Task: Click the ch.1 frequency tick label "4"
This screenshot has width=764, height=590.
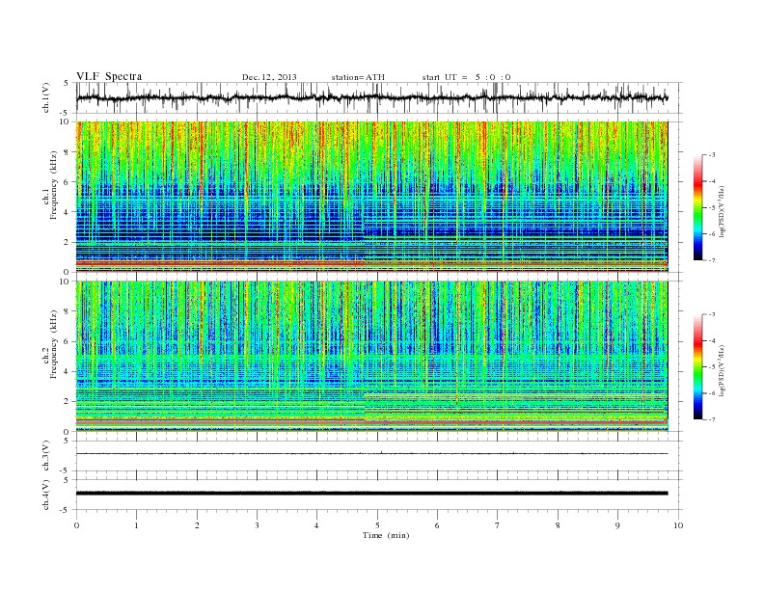Action: coord(67,212)
